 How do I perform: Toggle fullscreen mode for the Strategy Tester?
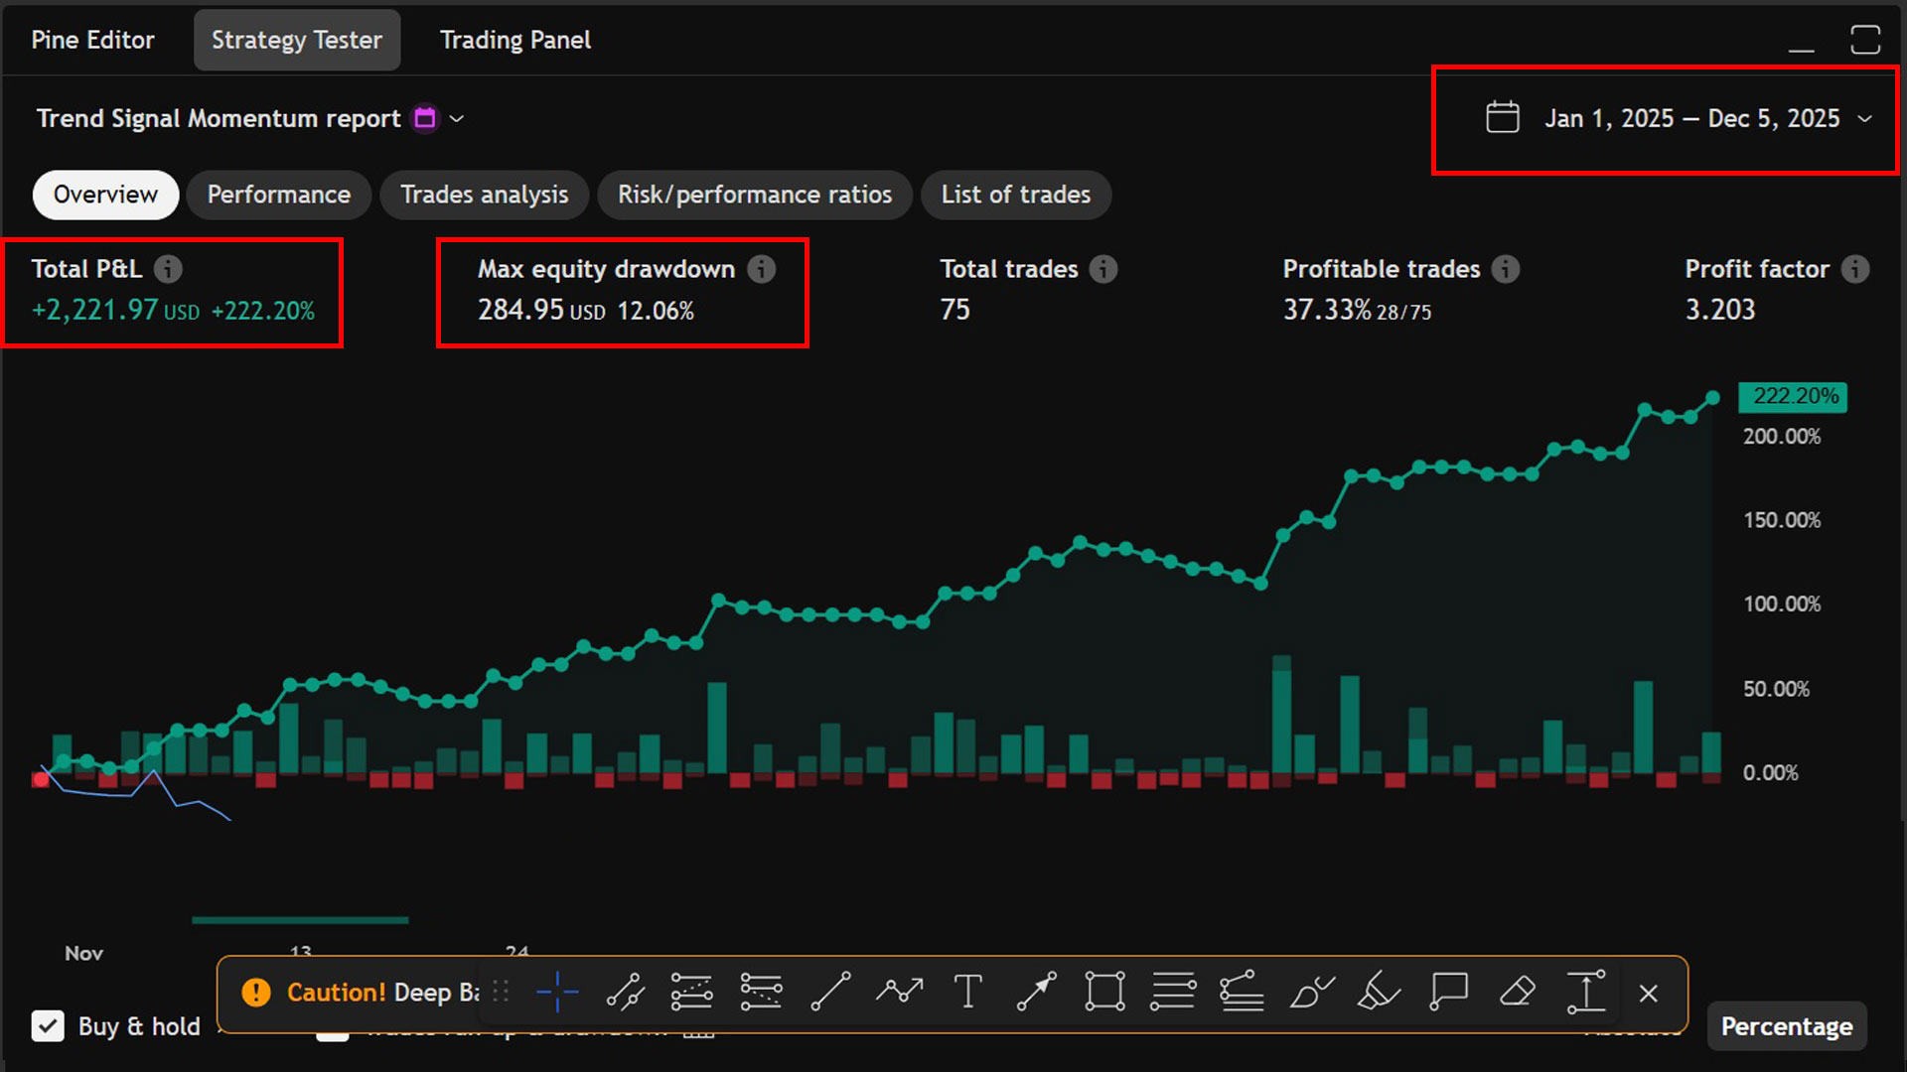click(1865, 40)
